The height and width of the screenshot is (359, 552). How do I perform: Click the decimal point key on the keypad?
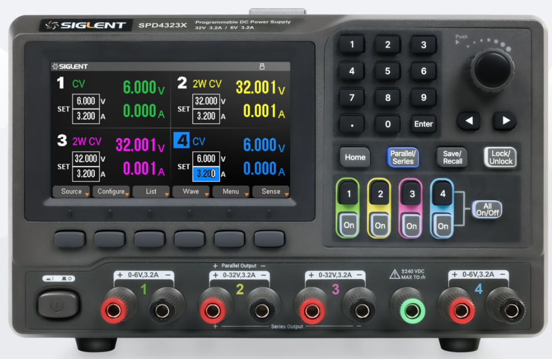[x=352, y=124]
